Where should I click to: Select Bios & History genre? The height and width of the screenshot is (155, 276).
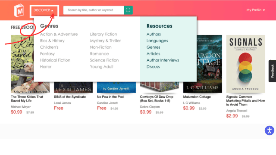[x=52, y=40]
